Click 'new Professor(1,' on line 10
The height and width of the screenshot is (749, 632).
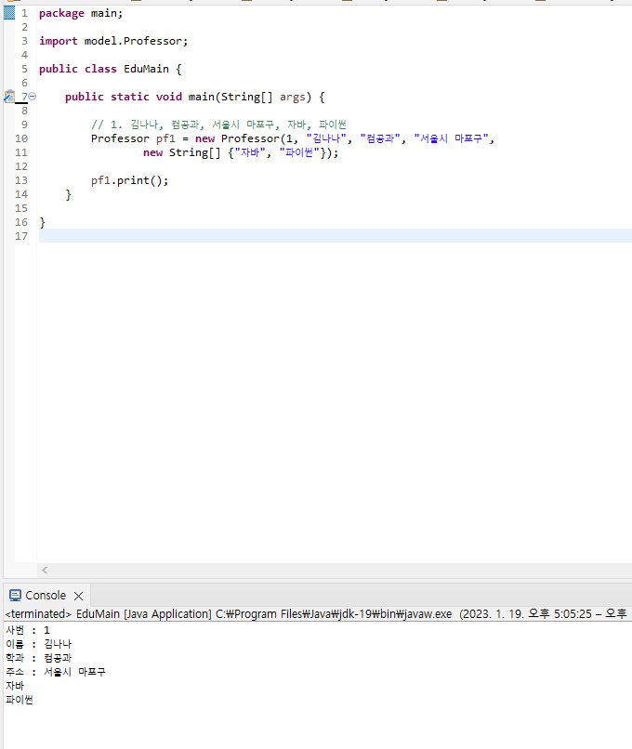(247, 138)
